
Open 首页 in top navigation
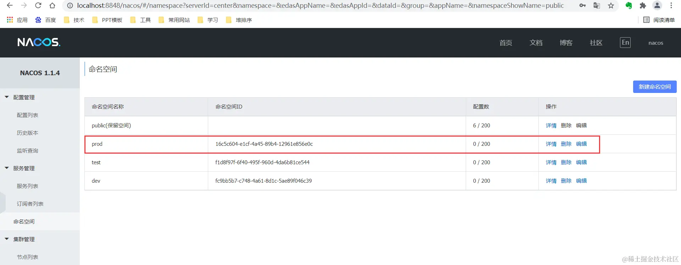[x=506, y=43]
